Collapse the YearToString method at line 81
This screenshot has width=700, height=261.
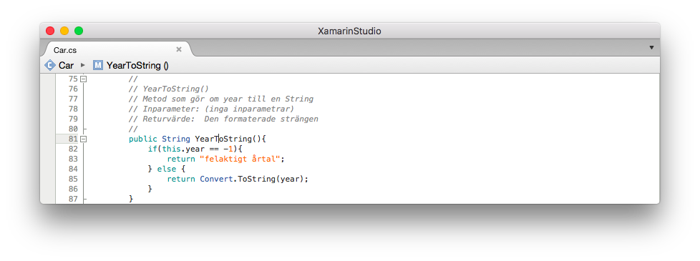point(83,139)
